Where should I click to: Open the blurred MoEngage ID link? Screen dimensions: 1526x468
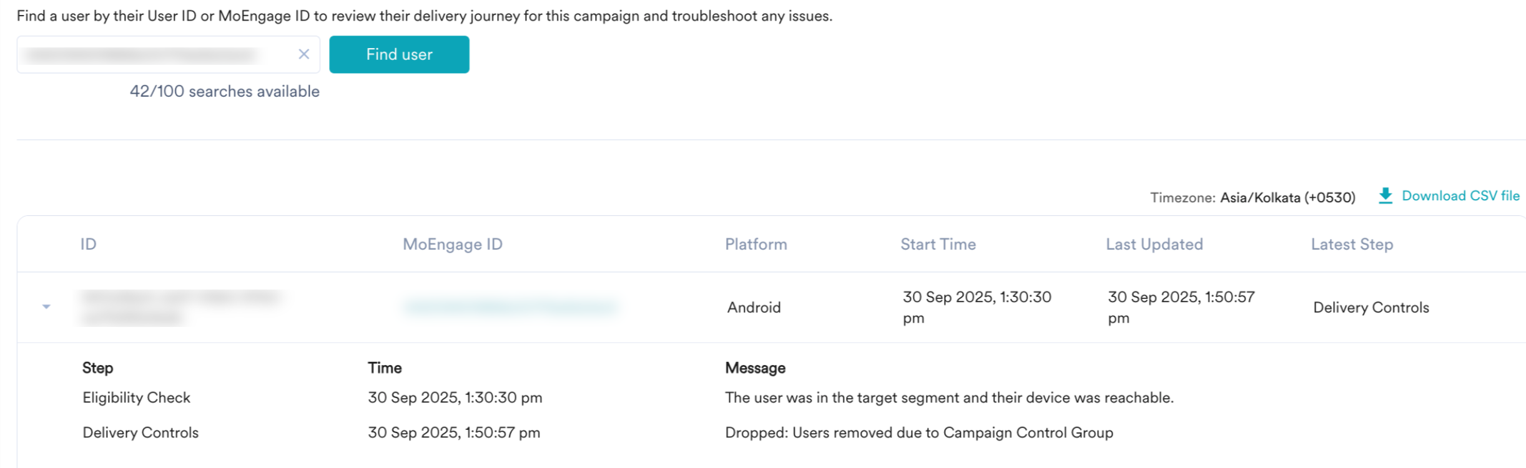coord(510,306)
